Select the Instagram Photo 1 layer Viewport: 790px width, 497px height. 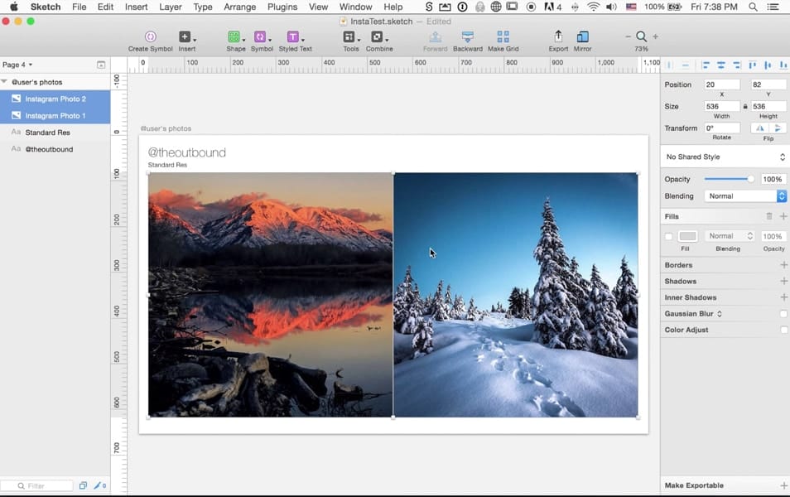click(x=56, y=115)
